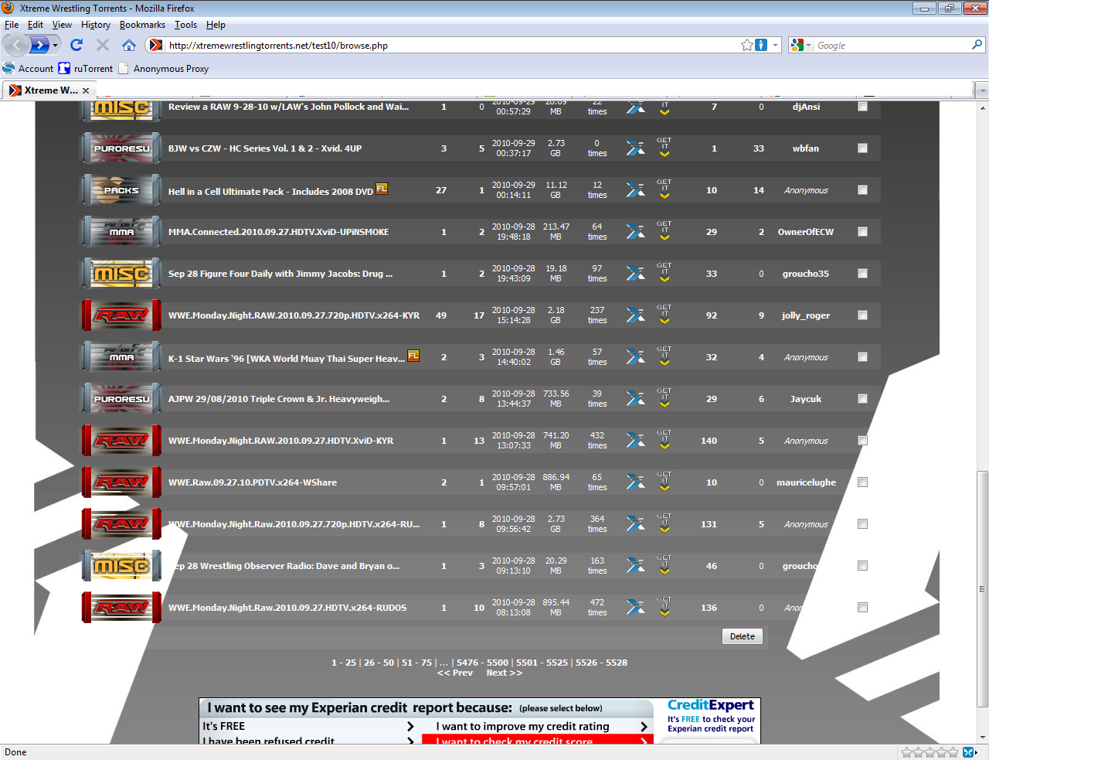Click into the Google search box
Image resolution: width=1108 pixels, height=760 pixels.
(892, 45)
